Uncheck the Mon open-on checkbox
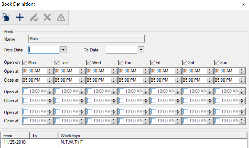 click(x=25, y=62)
